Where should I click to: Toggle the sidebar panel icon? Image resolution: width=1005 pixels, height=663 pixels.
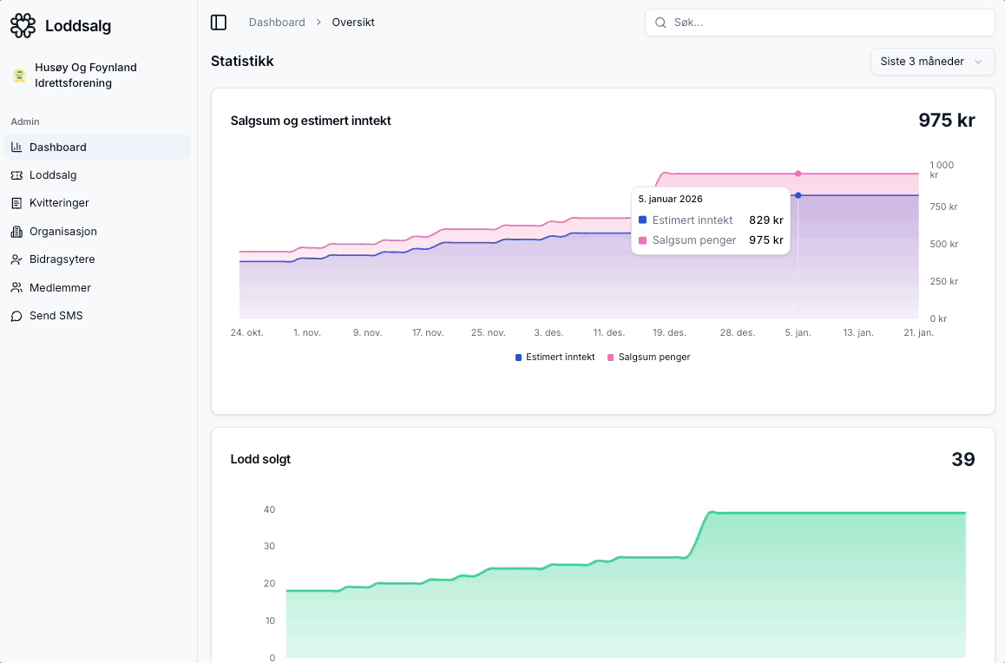click(x=219, y=23)
